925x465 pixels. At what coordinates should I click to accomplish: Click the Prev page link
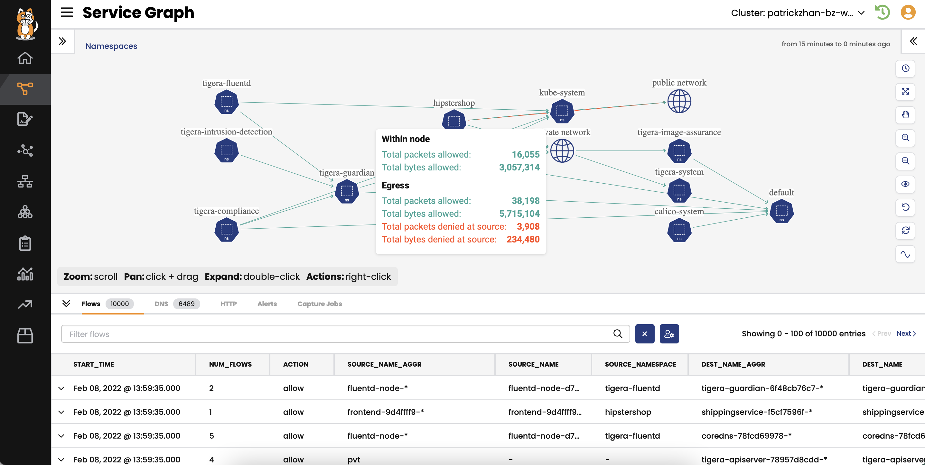click(882, 333)
